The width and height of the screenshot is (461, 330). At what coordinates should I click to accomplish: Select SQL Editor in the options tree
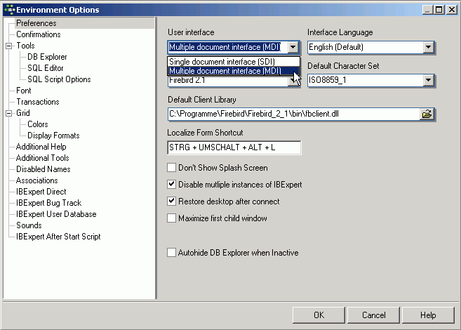click(46, 68)
